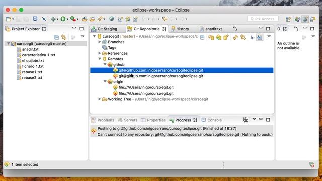Collapse all in Git Repositories toolbar
The width and height of the screenshot is (322, 181).
tap(202, 37)
